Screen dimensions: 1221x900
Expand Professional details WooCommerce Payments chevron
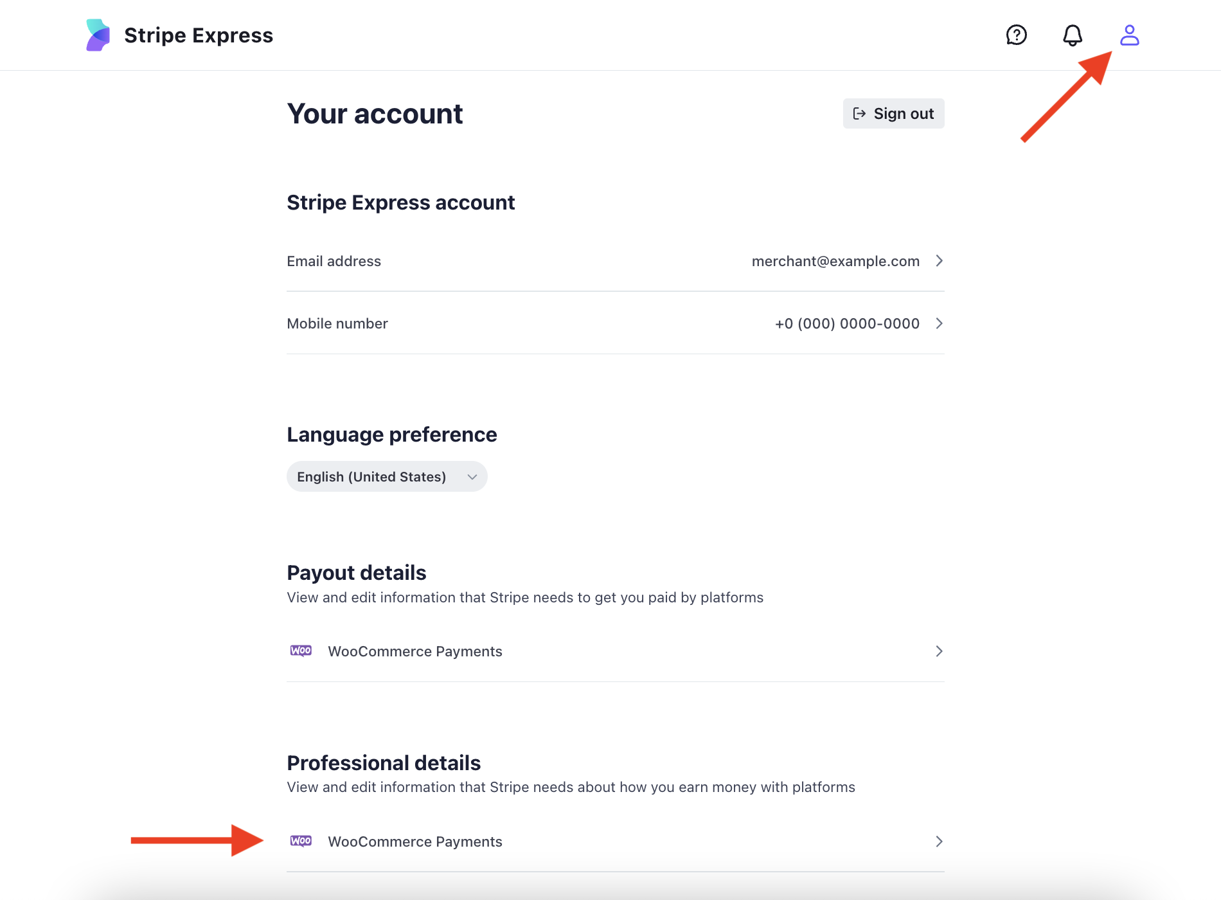coord(939,842)
